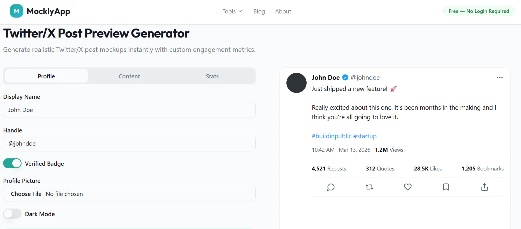Click the Choose File button

coord(26,194)
